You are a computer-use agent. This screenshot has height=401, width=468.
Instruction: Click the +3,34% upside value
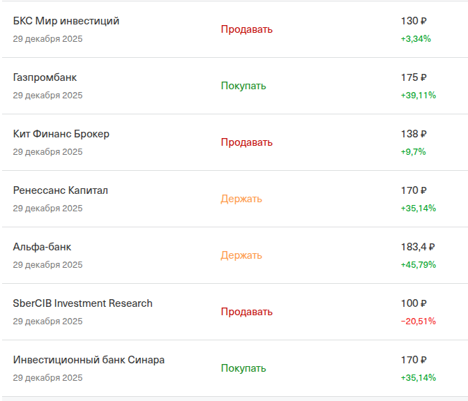click(416, 39)
